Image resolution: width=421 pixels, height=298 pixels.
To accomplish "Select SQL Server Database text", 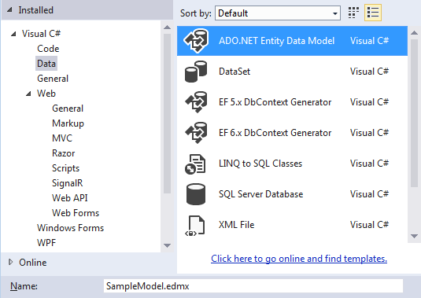I will tap(260, 194).
